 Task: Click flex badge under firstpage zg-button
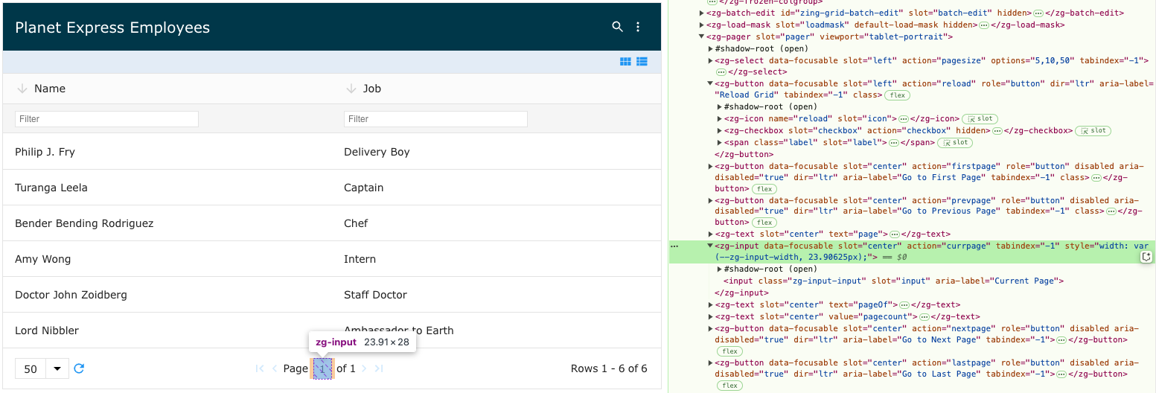[x=764, y=190]
